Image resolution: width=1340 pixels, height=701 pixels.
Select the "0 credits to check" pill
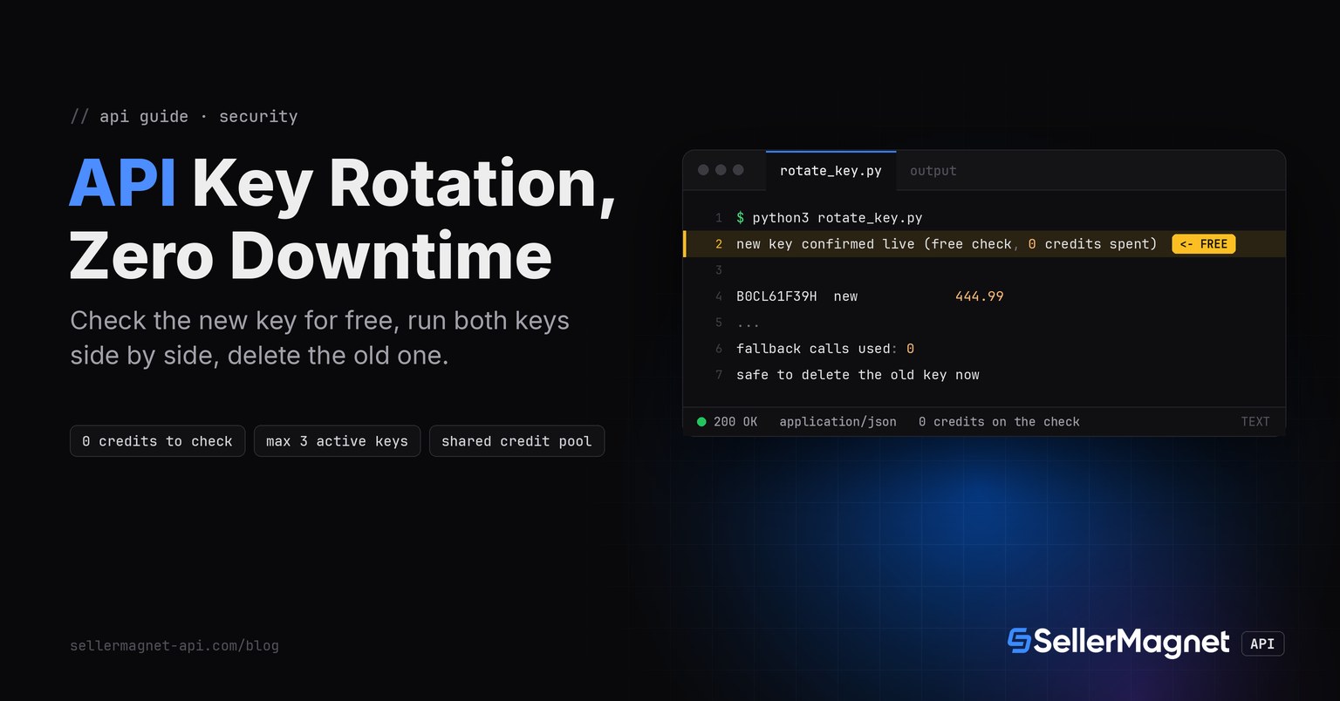[157, 441]
